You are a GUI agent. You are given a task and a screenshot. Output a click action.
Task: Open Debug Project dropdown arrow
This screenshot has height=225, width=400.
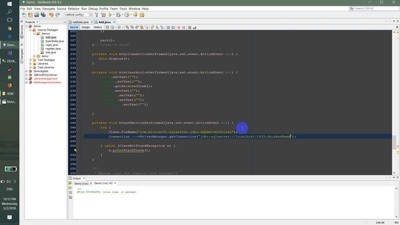pos(122,15)
